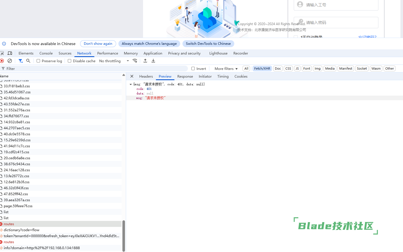The image size is (403, 252).
Task: Click the password input field
Action: click(336, 23)
